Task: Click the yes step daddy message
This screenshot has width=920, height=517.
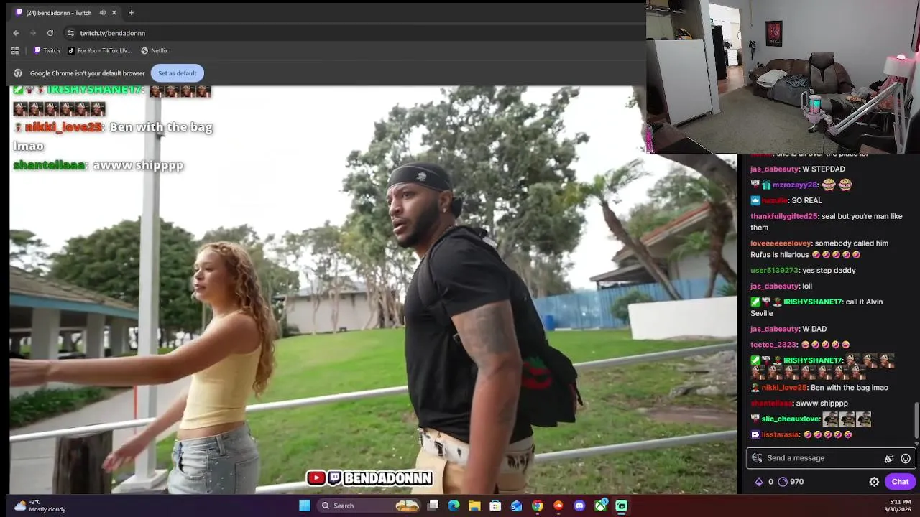Action: click(829, 271)
